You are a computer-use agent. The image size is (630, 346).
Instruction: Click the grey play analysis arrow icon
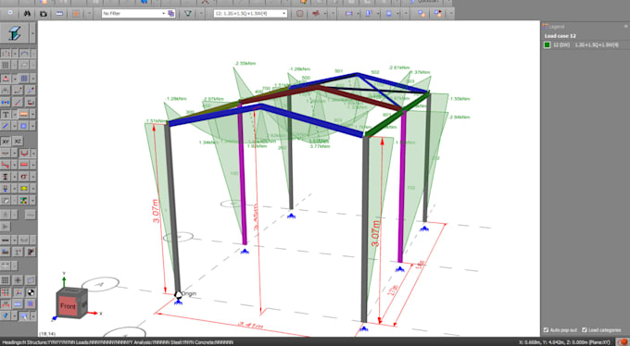tap(6, 227)
